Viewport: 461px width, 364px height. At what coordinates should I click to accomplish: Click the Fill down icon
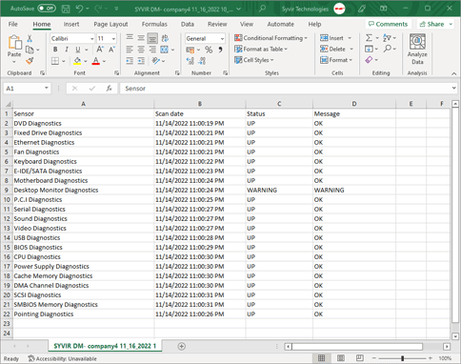click(x=369, y=49)
